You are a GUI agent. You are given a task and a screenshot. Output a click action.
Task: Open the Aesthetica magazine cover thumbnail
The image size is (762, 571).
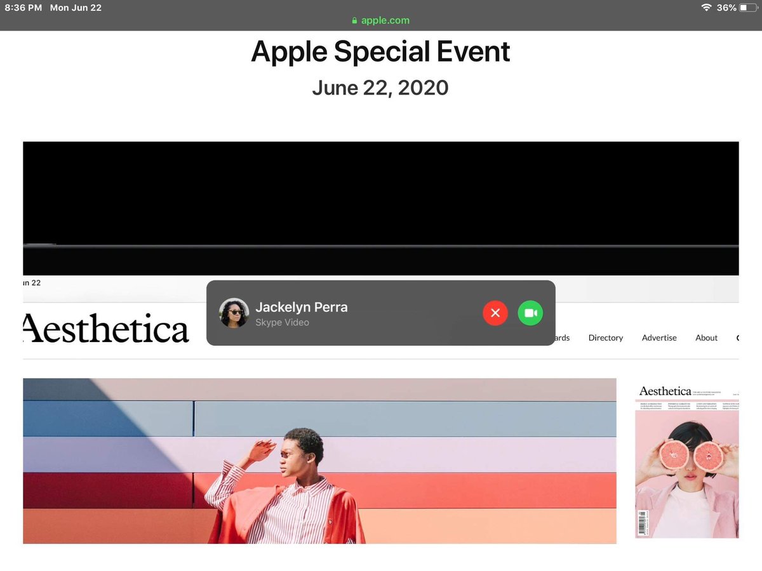tap(687, 462)
